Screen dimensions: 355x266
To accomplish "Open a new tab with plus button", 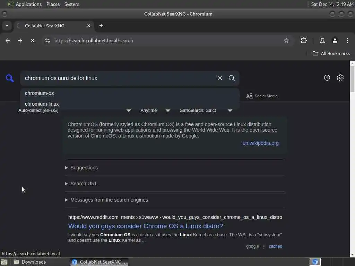I will tap(101, 26).
